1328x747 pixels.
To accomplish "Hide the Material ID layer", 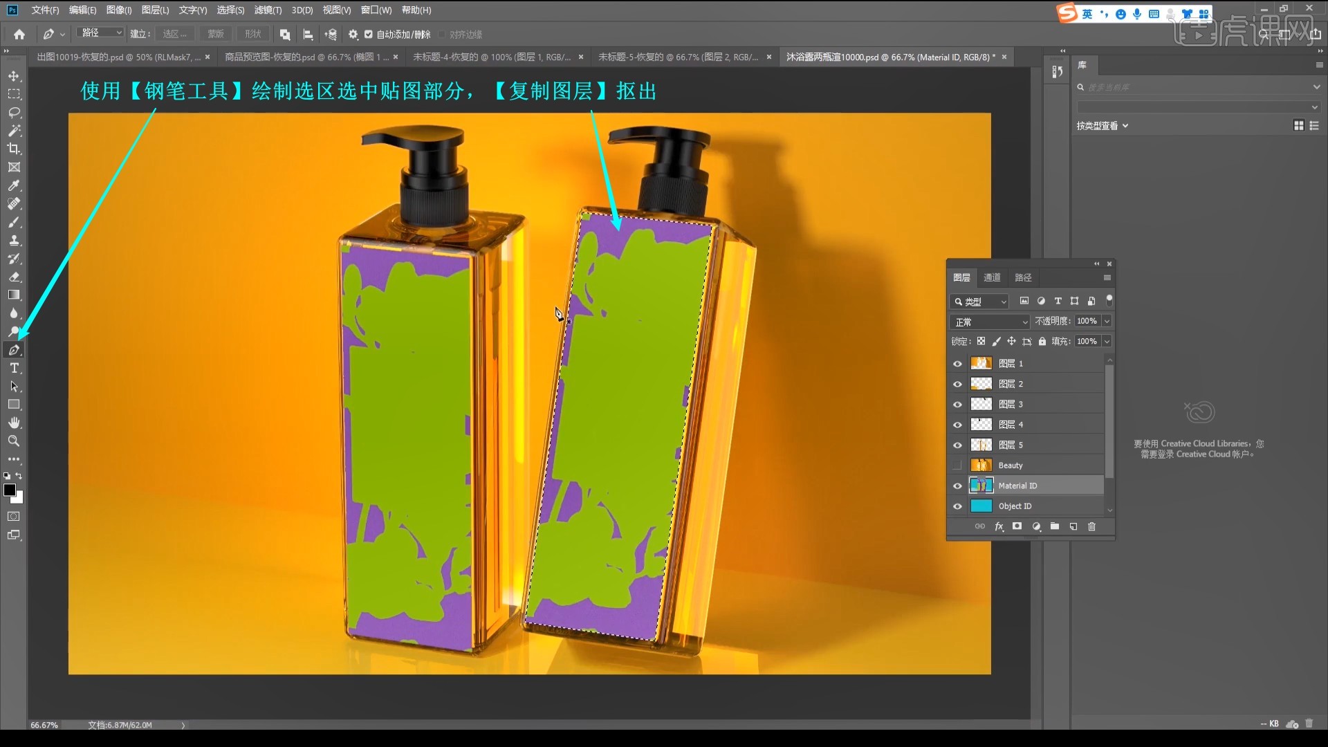I will tap(957, 486).
